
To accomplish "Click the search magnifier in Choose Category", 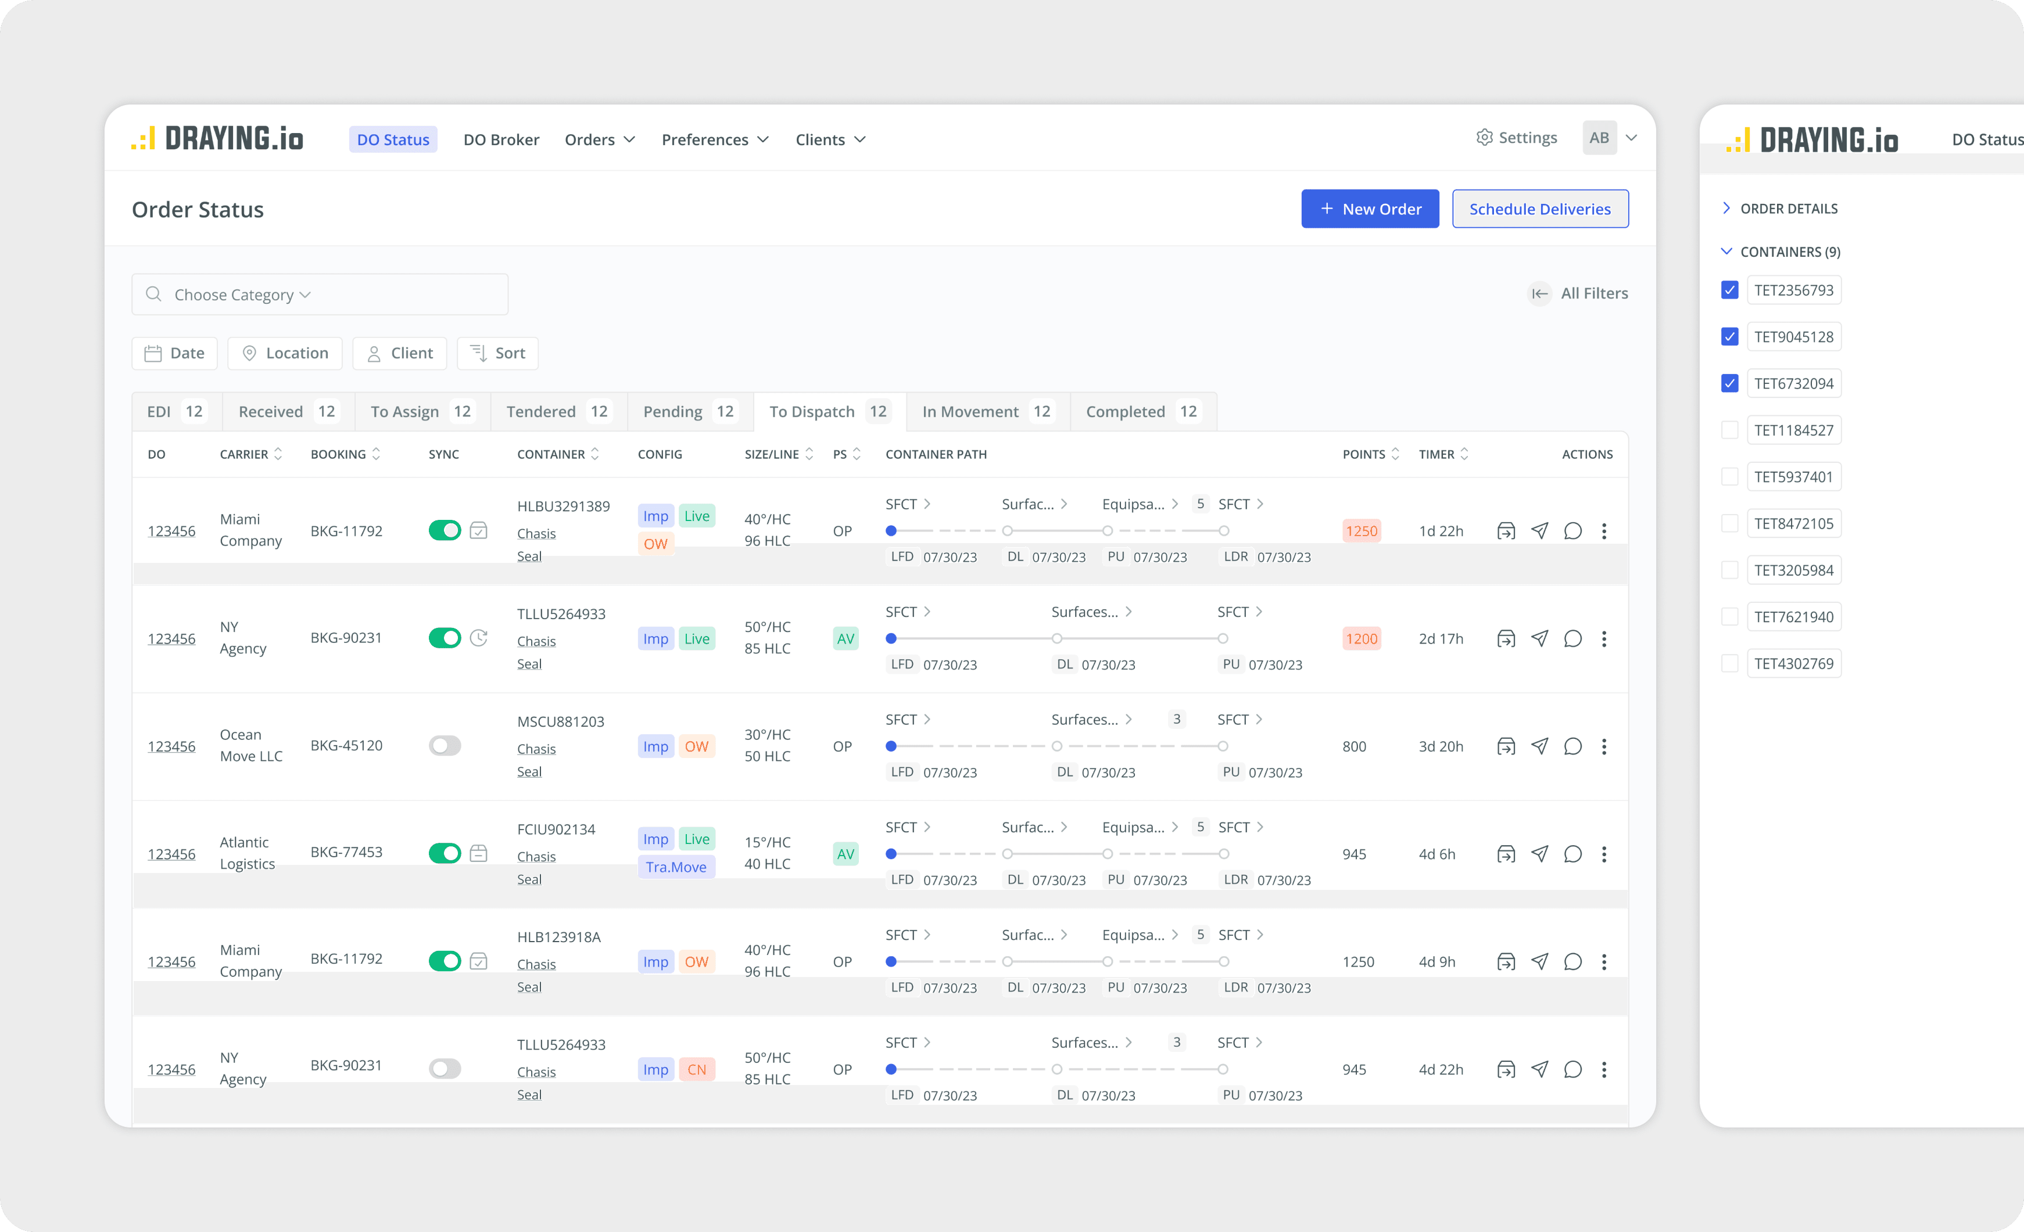I will pos(153,294).
